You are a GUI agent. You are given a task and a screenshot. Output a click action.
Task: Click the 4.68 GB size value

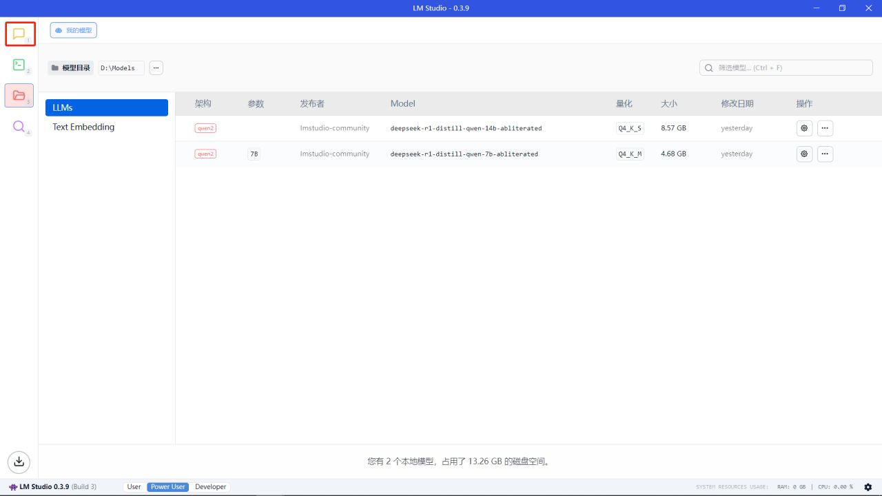pos(673,154)
